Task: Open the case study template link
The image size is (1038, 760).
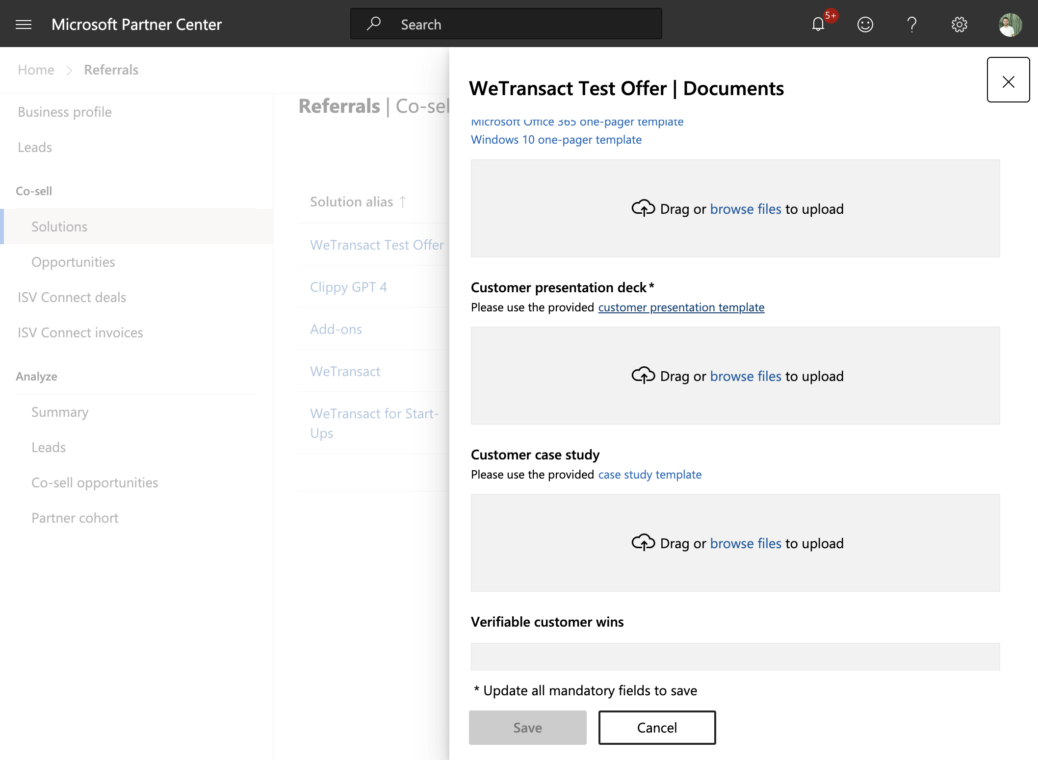Action: coord(650,475)
